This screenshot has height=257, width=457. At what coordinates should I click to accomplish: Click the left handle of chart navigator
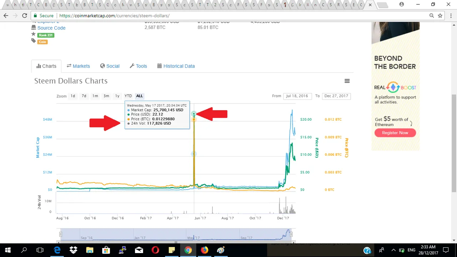coord(61,234)
